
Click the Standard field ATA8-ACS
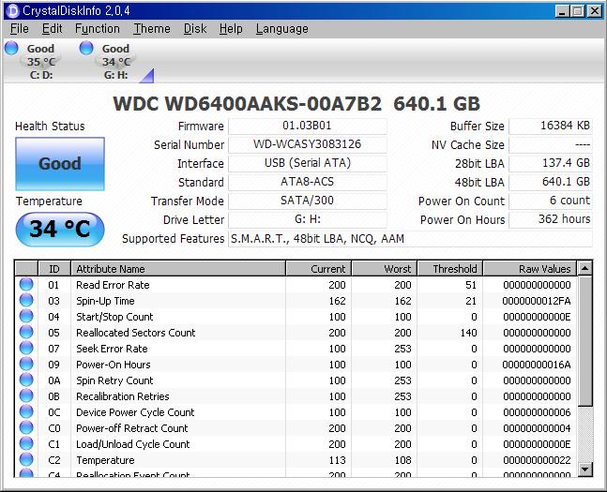(308, 182)
